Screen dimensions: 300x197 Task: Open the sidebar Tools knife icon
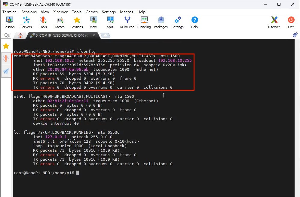click(x=6, y=58)
